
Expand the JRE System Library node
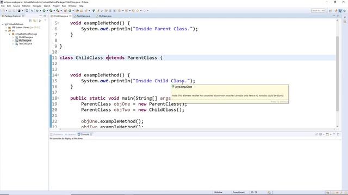[6, 28]
